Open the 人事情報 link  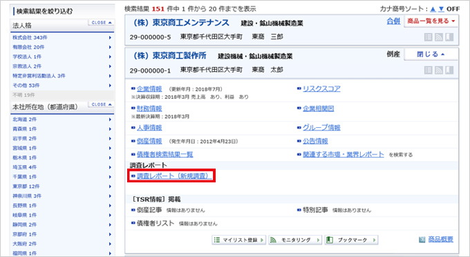click(149, 128)
